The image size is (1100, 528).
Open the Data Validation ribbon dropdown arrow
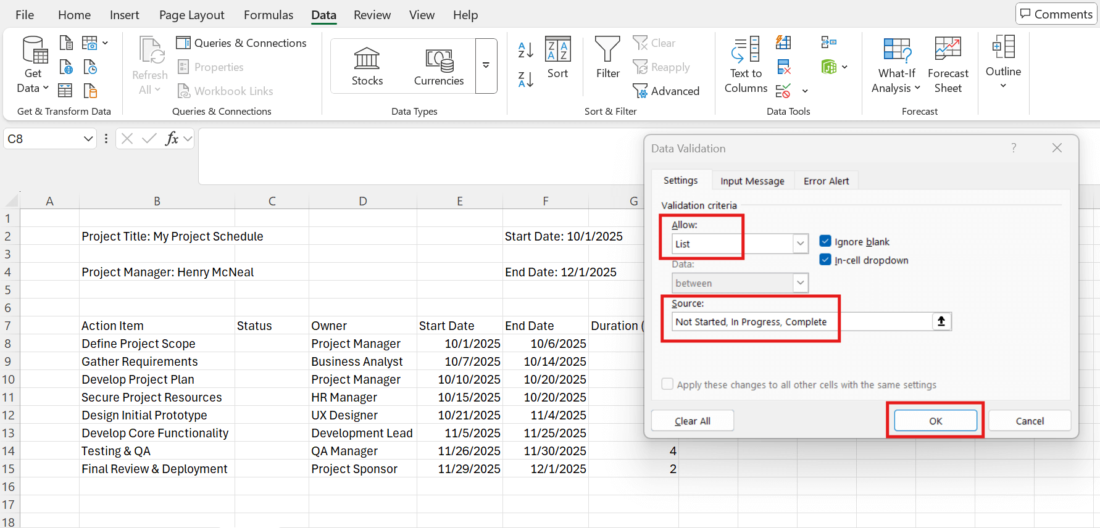tap(805, 91)
